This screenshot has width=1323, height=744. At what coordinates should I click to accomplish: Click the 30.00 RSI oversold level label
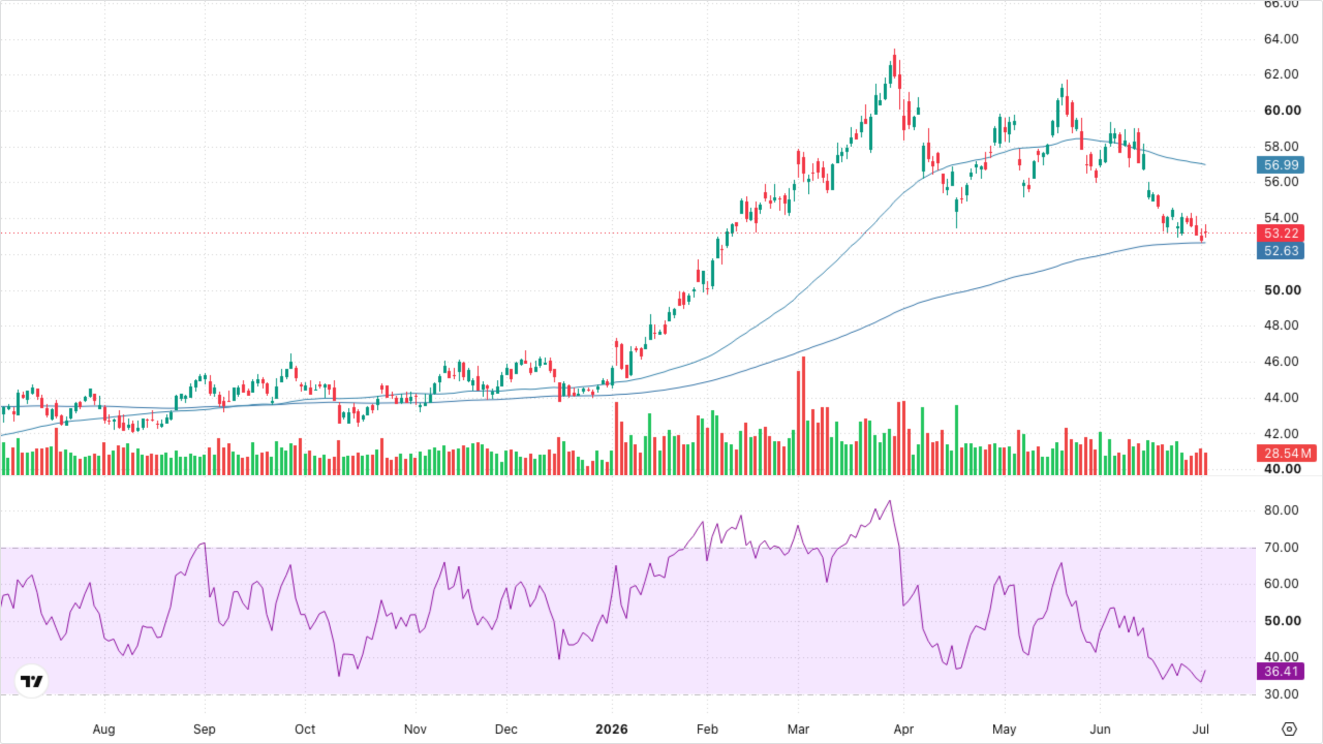pos(1281,694)
